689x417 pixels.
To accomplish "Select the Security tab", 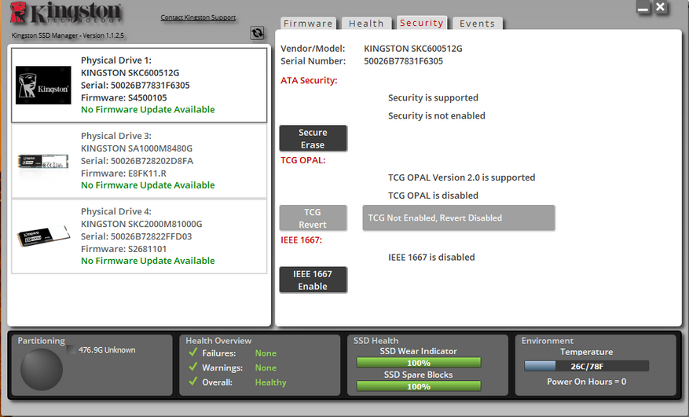I will [x=422, y=23].
